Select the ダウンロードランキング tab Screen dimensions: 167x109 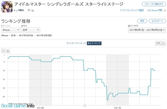(76, 43)
